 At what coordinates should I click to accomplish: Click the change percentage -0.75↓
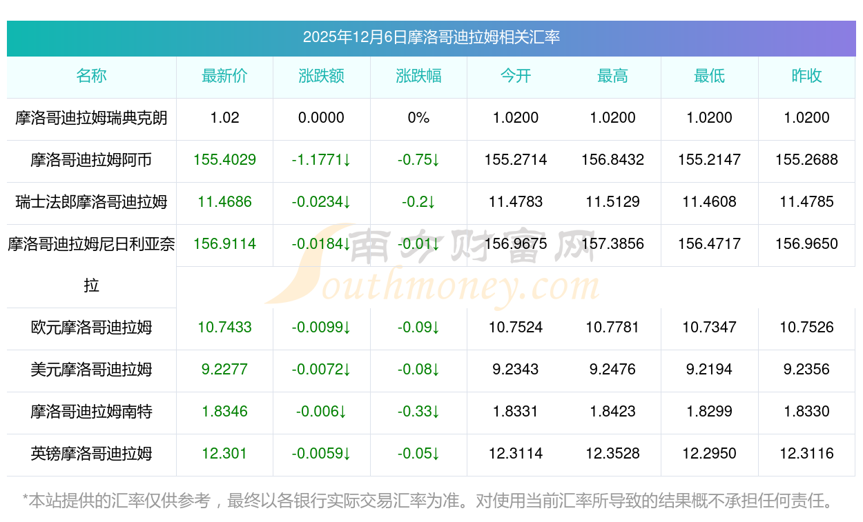point(418,160)
